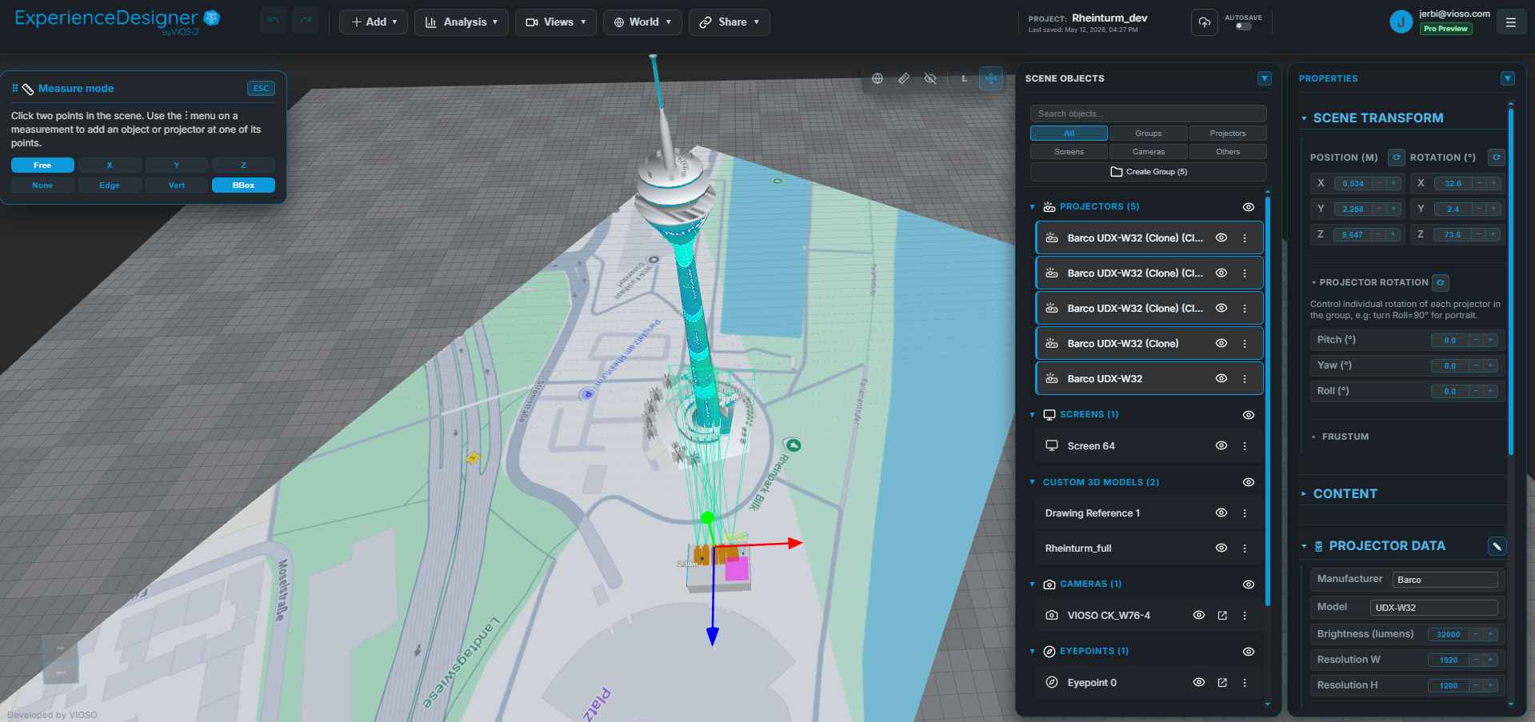Screen dimensions: 1535x722
Task: Decrease Rotation Z value with minus
Action: pos(1479,234)
